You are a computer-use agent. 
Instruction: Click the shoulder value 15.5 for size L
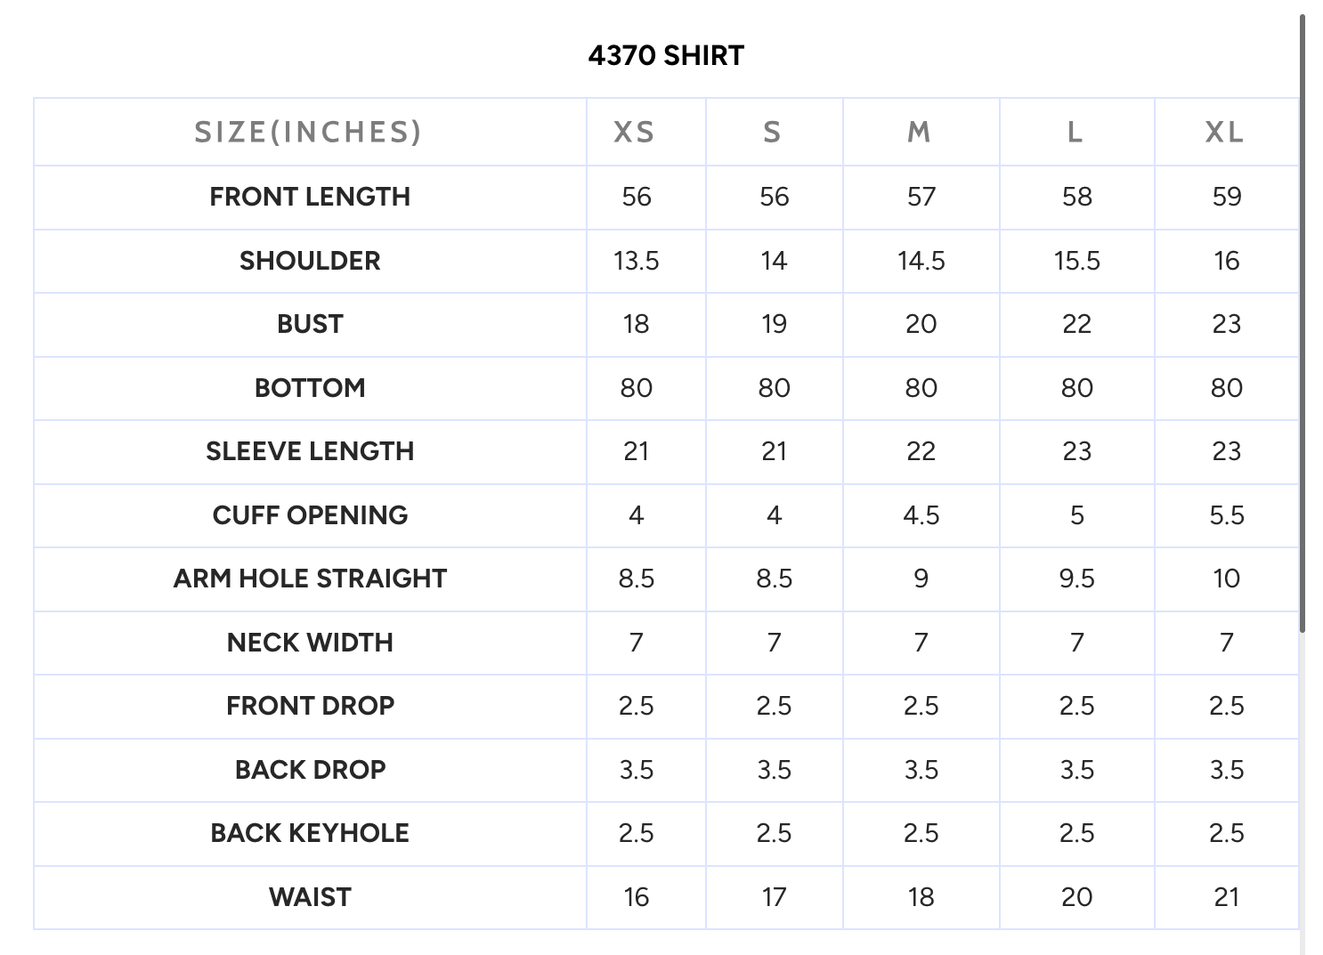pos(1076,261)
